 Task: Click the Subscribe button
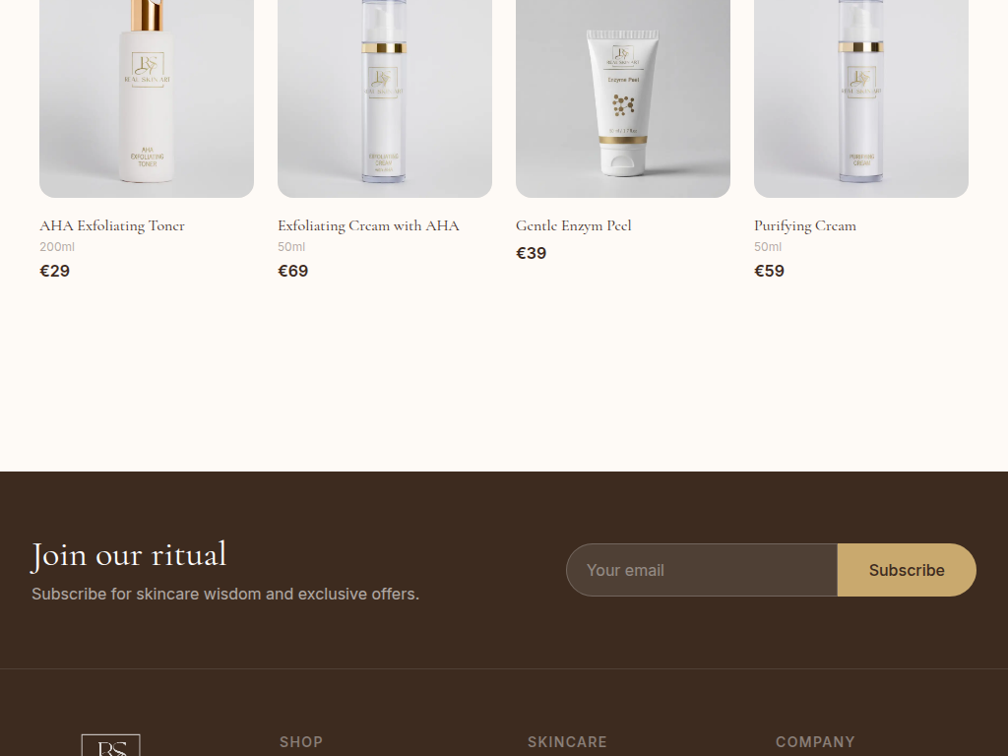tap(907, 570)
